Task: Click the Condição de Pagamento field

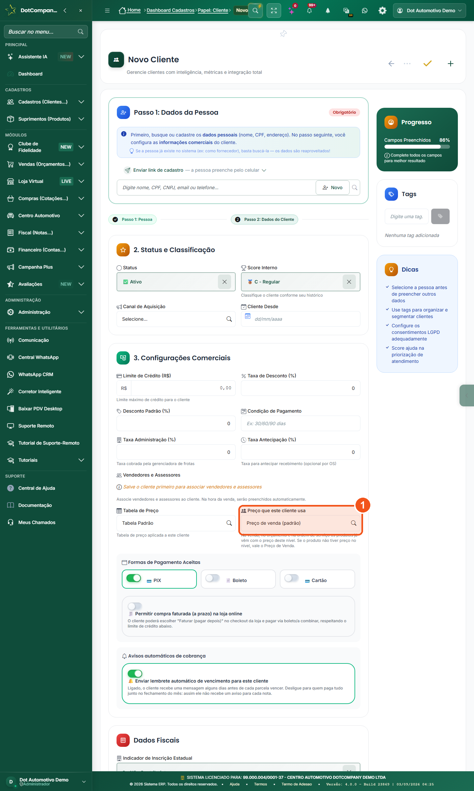Action: point(301,424)
